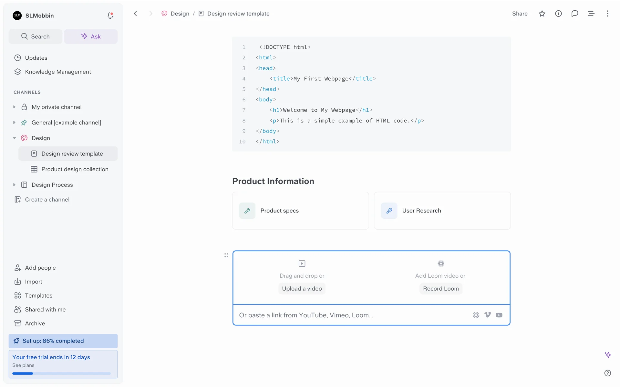Viewport: 620px width, 387px height.
Task: Click Upload a video button
Action: pyautogui.click(x=302, y=289)
